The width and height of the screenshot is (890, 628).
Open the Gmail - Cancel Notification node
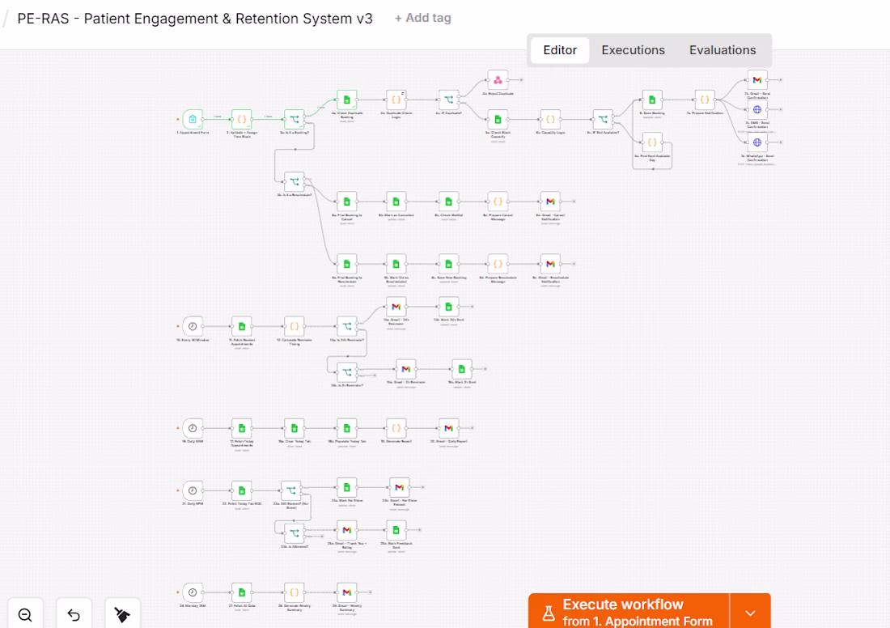point(550,202)
